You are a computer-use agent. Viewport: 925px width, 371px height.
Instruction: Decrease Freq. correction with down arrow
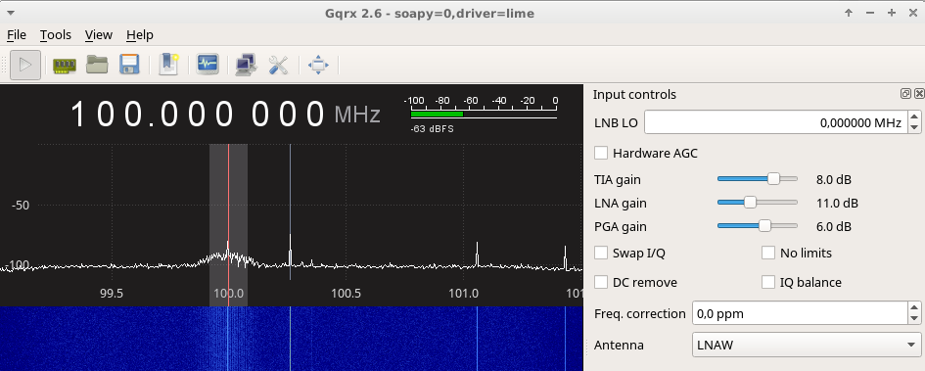(914, 319)
